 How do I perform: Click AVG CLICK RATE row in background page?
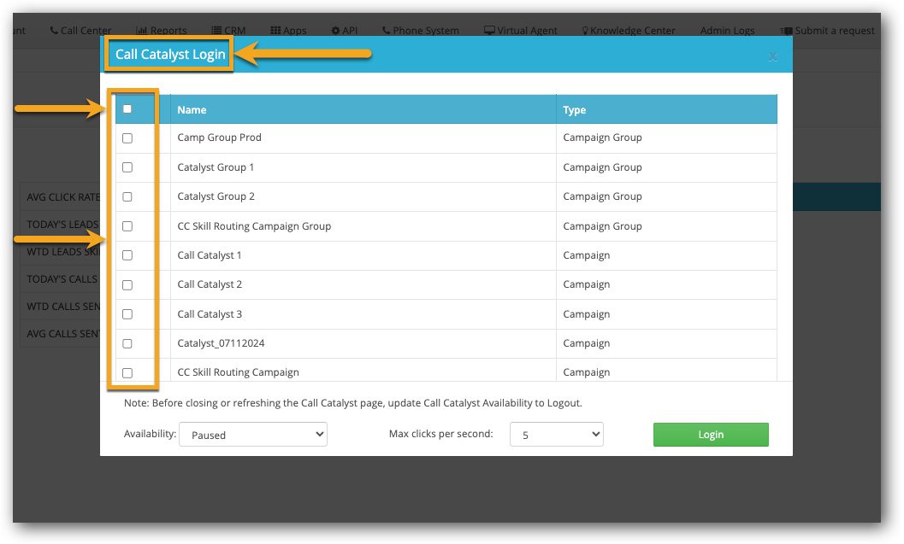[61, 197]
